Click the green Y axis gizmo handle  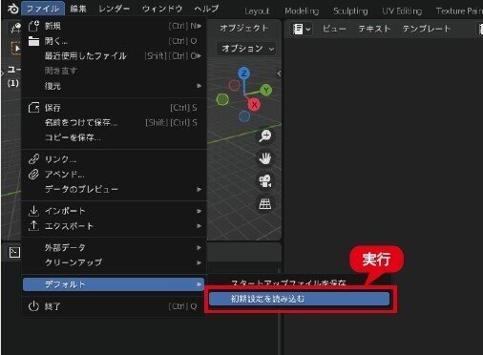266,90
